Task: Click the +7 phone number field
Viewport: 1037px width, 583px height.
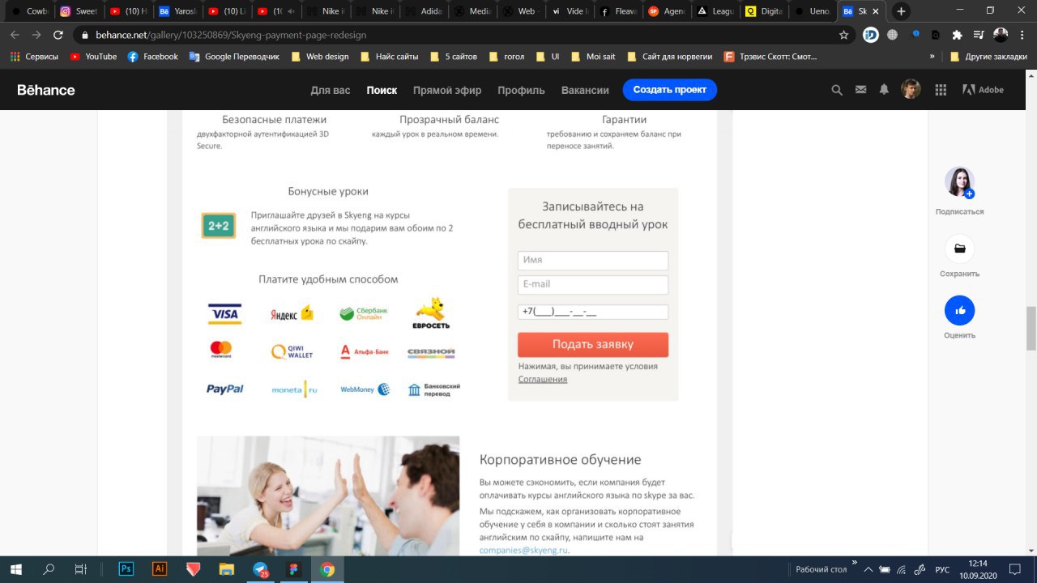Action: [593, 312]
